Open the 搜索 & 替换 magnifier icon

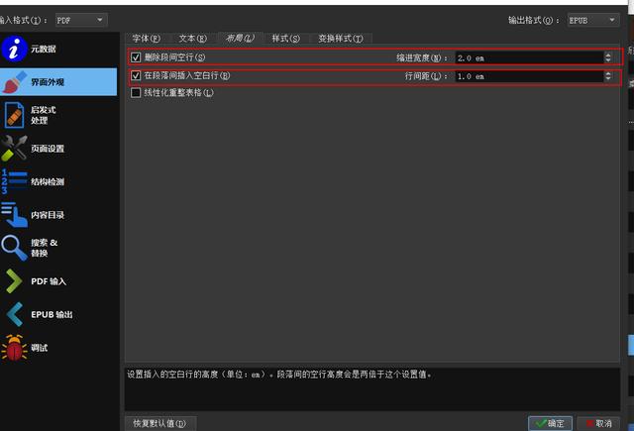[x=14, y=248]
